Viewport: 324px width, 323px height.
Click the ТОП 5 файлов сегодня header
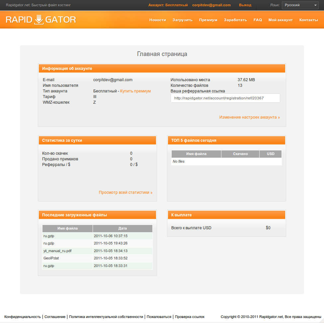coord(226,140)
